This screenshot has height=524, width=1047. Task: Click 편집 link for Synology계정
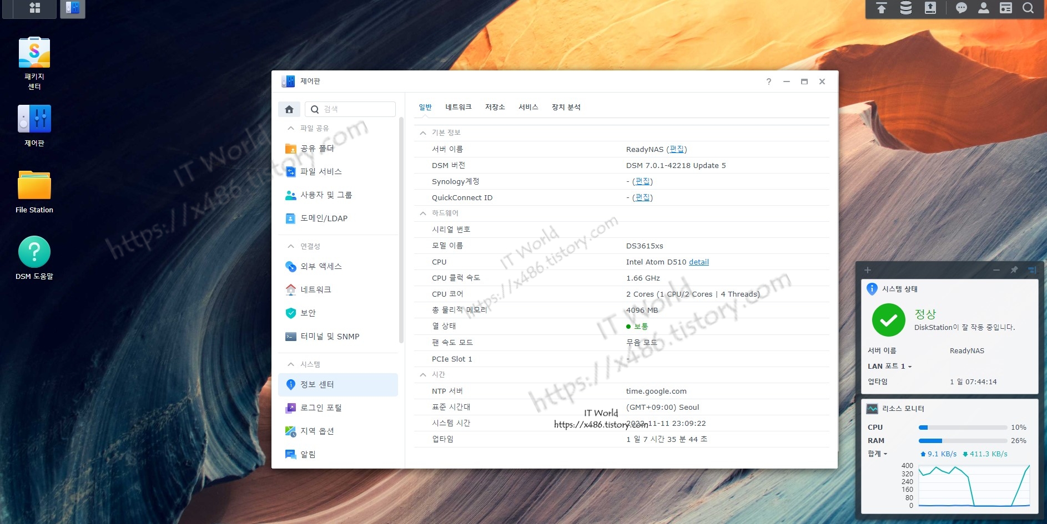tap(643, 182)
